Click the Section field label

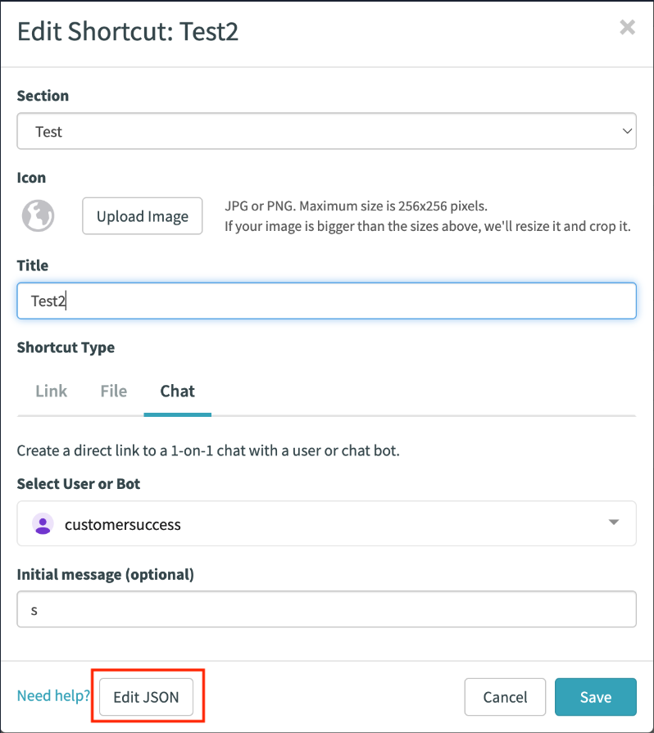pyautogui.click(x=43, y=96)
